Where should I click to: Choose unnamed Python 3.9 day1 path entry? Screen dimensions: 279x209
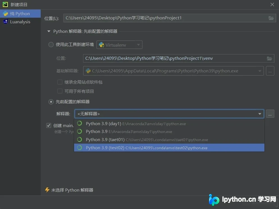169,132
